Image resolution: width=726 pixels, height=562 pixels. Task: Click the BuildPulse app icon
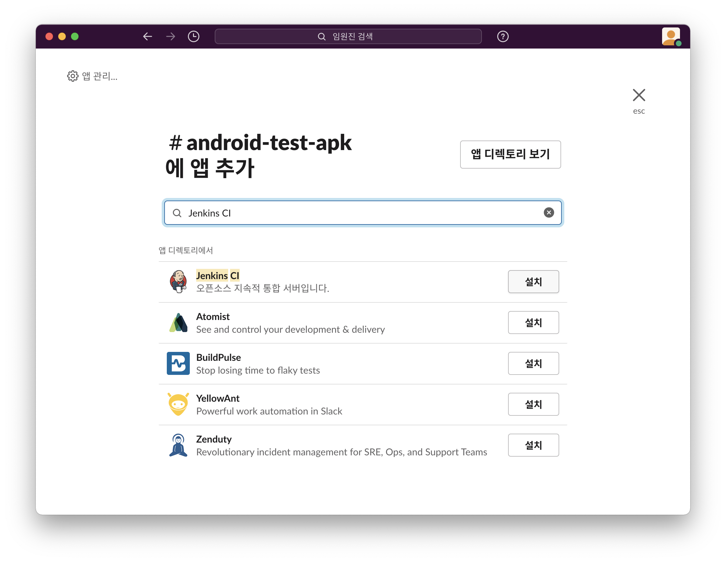point(178,363)
